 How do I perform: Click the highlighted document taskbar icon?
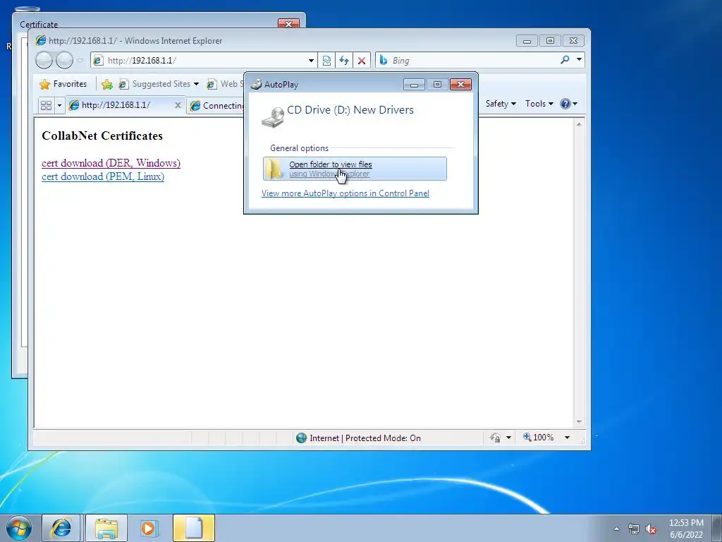click(x=194, y=528)
